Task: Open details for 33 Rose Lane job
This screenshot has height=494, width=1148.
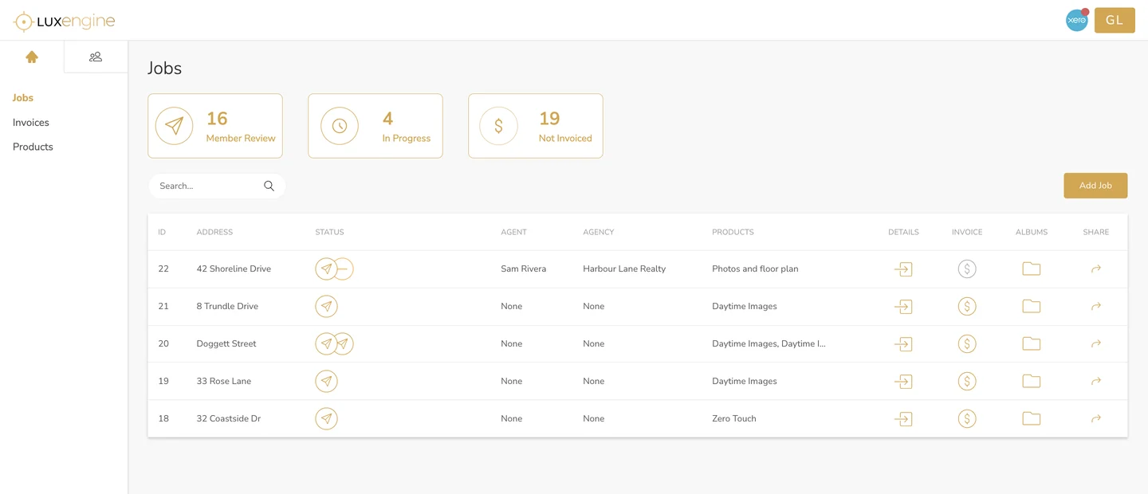Action: [x=903, y=382]
